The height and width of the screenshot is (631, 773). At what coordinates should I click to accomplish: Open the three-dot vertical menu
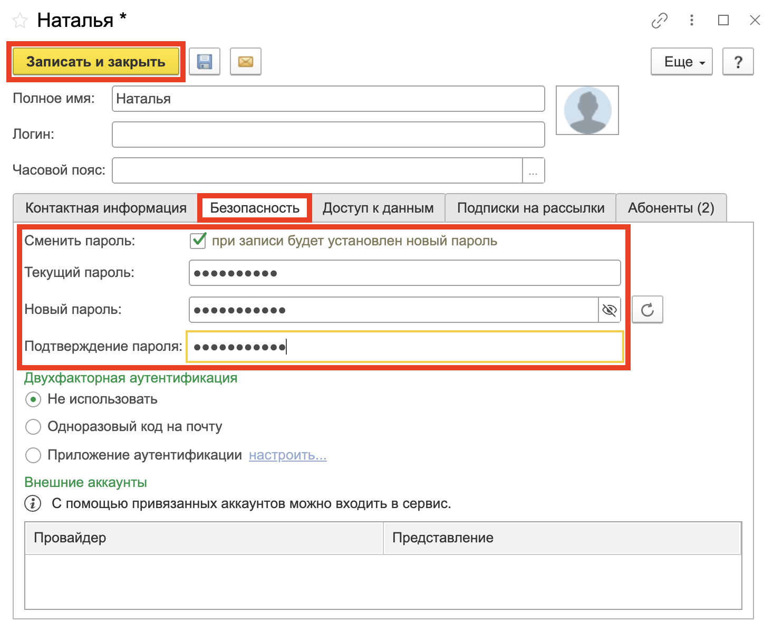(x=691, y=21)
